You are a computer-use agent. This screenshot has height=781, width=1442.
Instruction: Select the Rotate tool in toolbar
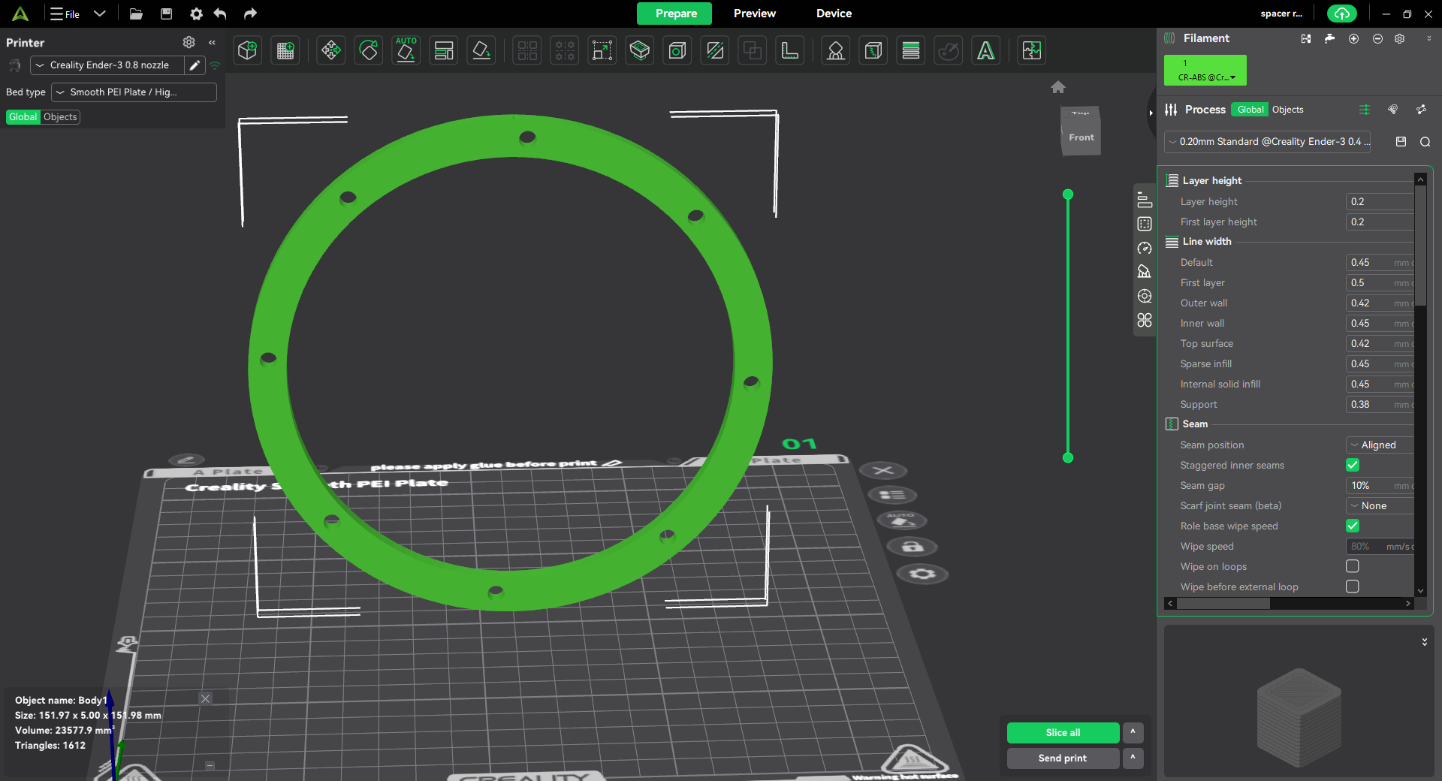[369, 50]
